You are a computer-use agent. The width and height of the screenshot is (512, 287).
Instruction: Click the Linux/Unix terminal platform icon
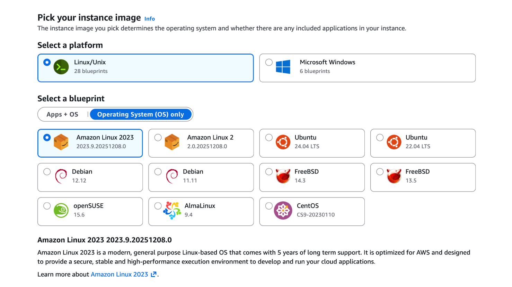pos(61,67)
